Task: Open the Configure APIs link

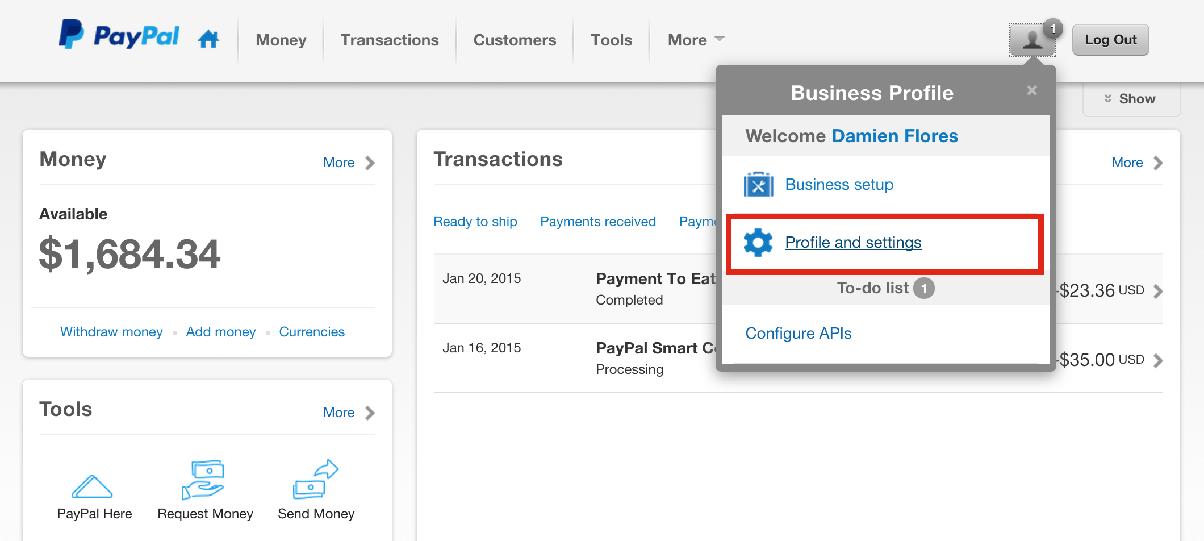Action: (798, 334)
